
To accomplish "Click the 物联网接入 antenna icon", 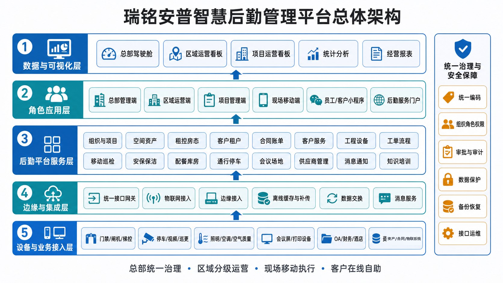I will point(153,198).
